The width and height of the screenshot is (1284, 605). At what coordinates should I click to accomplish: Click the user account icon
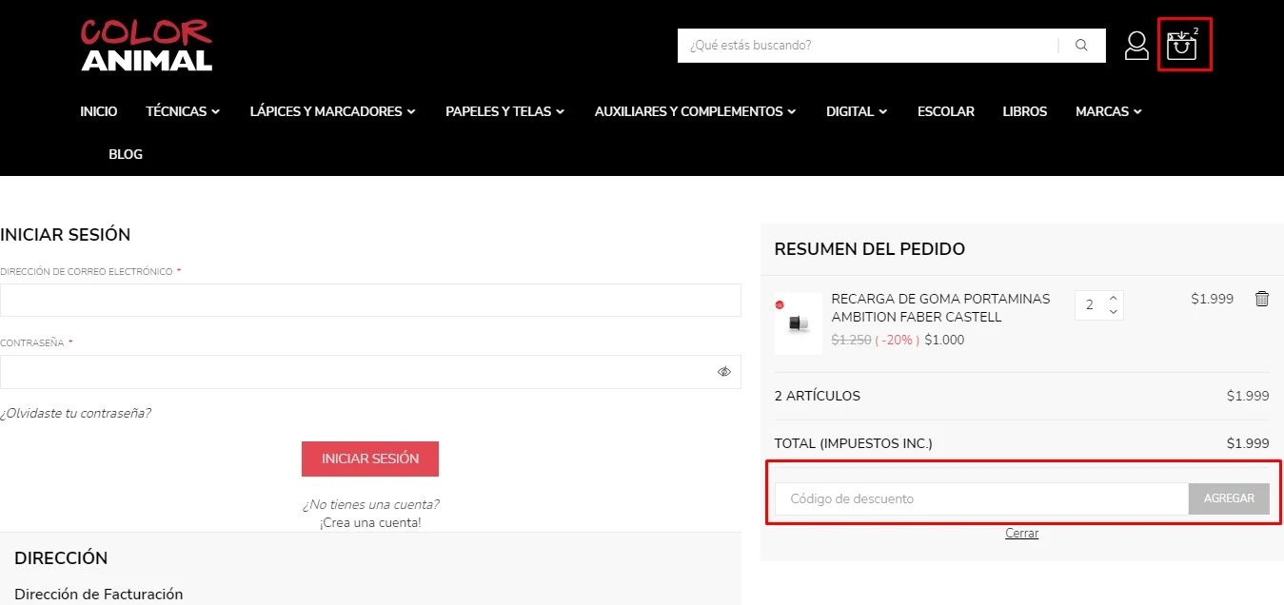coord(1136,46)
